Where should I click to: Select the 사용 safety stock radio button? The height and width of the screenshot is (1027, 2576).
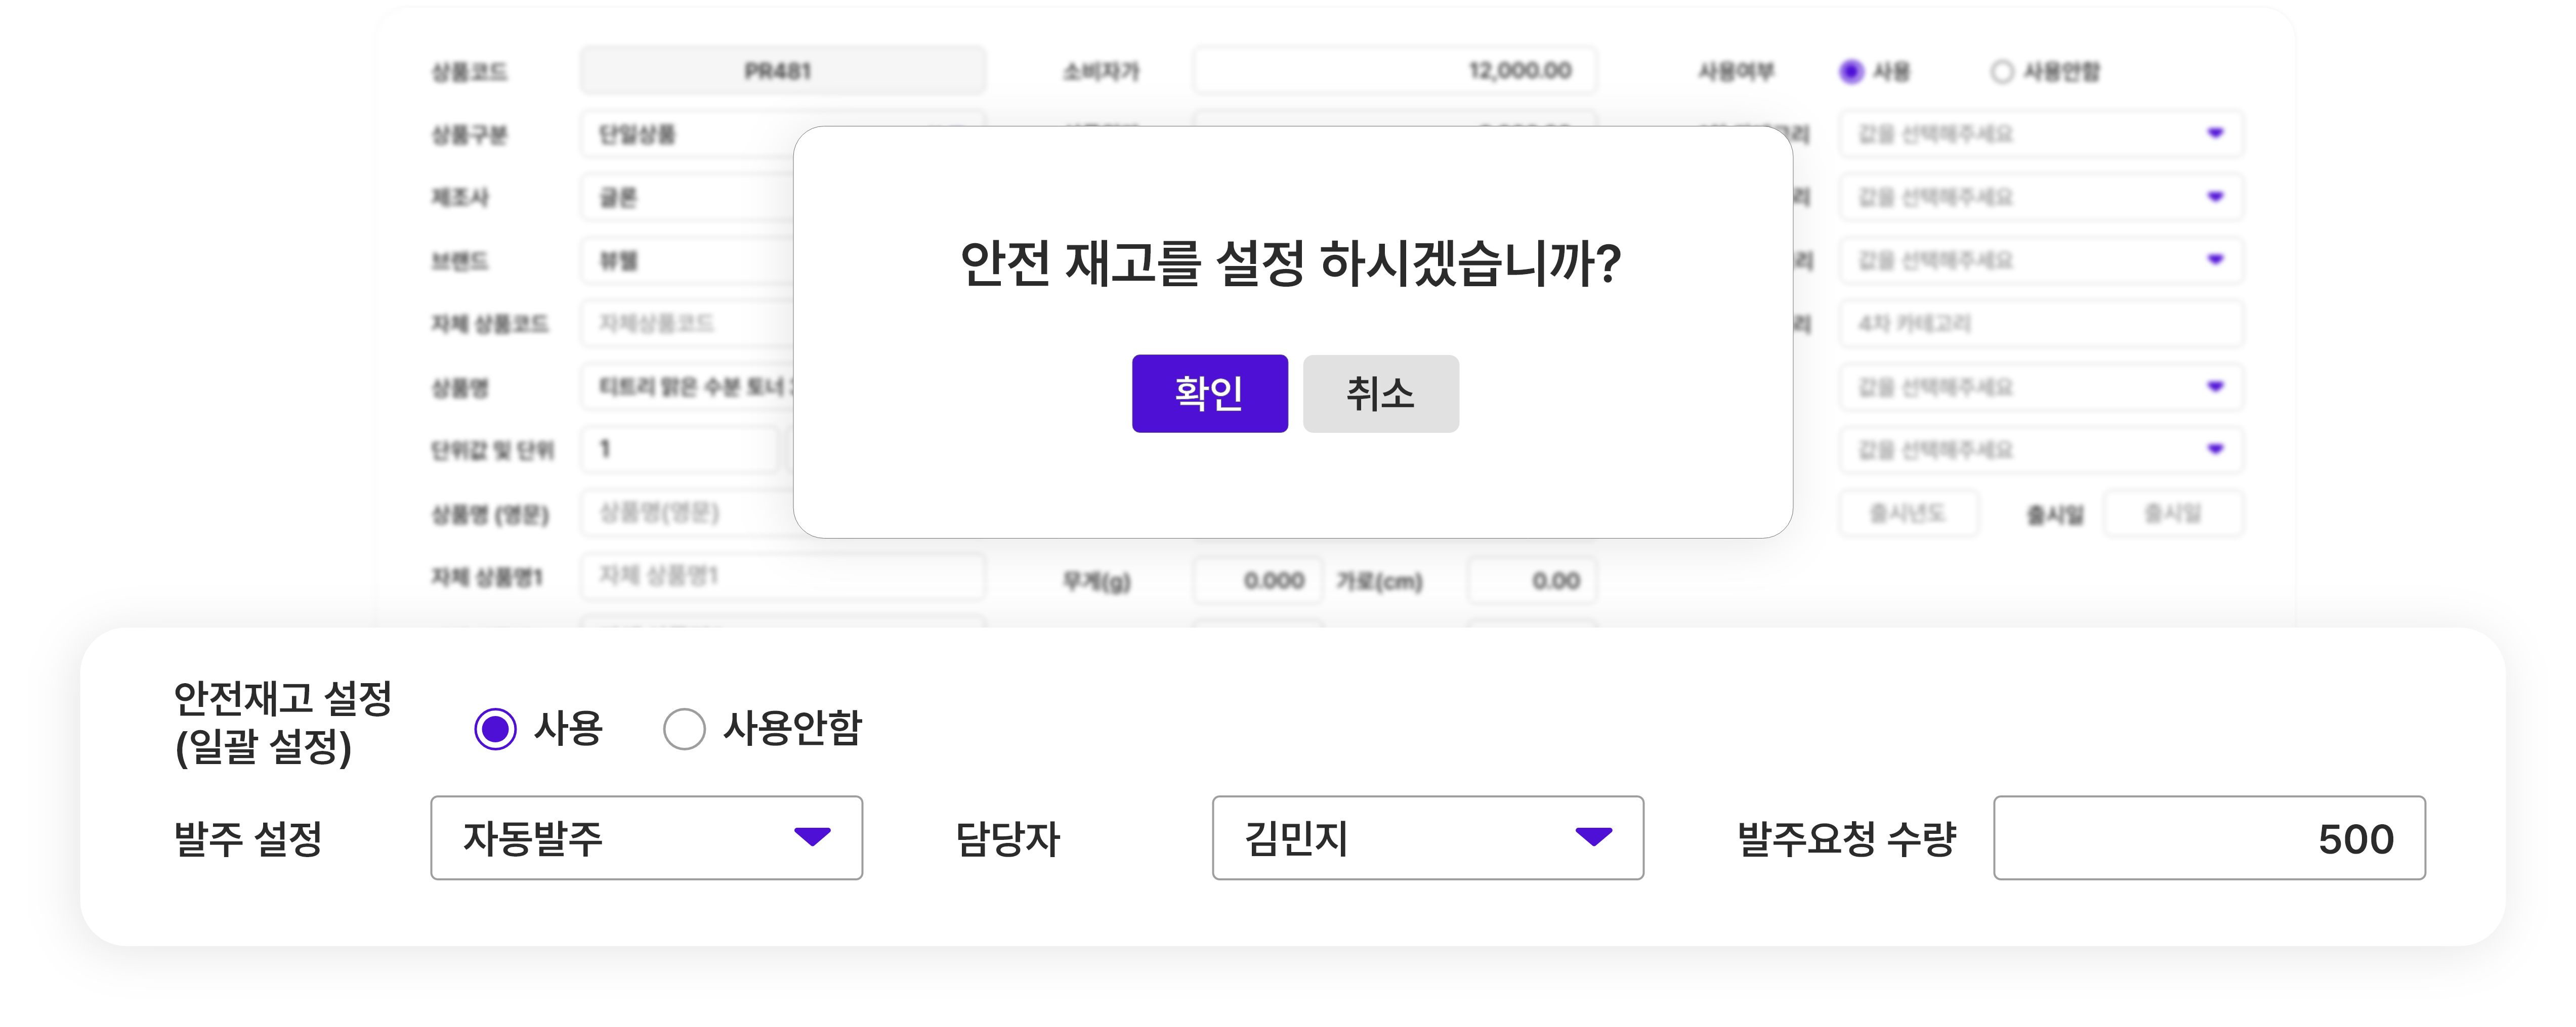point(495,728)
